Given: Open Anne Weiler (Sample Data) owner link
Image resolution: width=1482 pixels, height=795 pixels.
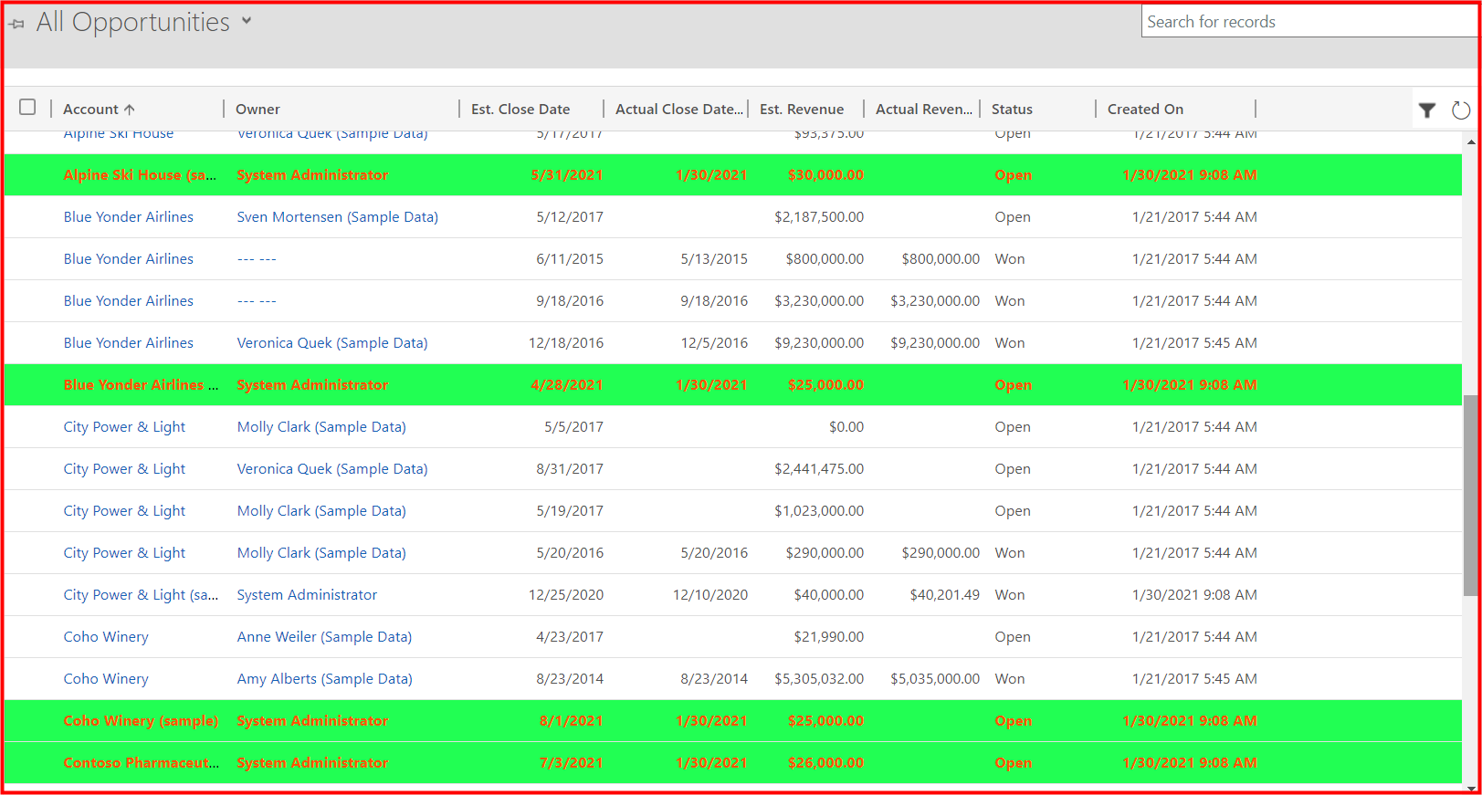Looking at the screenshot, I should click(324, 636).
